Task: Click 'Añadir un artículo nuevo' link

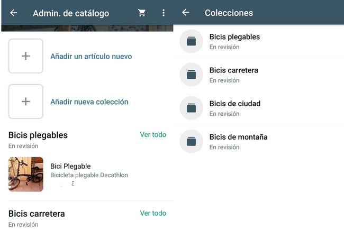Action: tap(91, 56)
